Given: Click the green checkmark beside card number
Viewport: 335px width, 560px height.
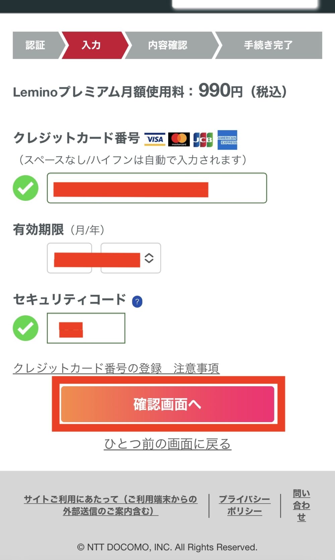Looking at the screenshot, I should 25,188.
